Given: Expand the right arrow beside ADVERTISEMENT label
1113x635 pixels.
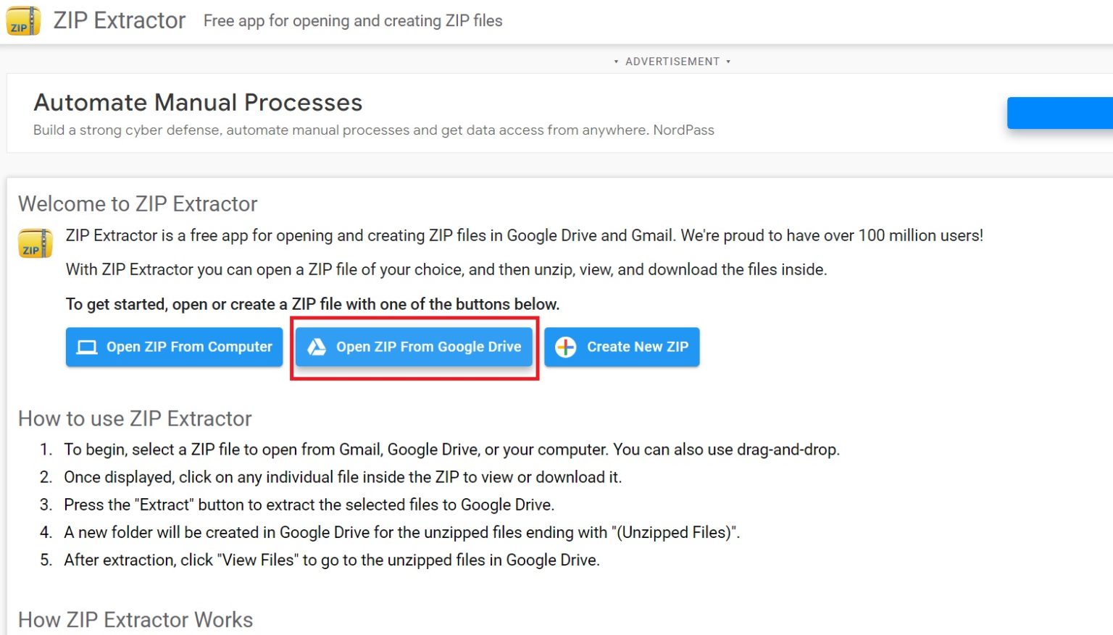Looking at the screenshot, I should tap(728, 62).
